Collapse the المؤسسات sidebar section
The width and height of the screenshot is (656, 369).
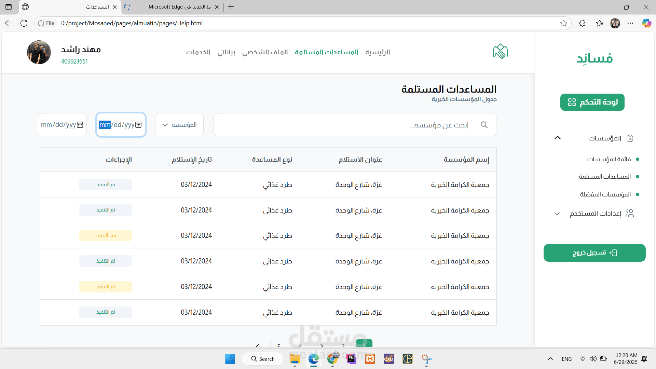558,138
